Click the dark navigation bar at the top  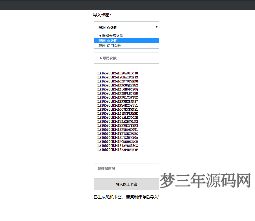pos(127,5)
